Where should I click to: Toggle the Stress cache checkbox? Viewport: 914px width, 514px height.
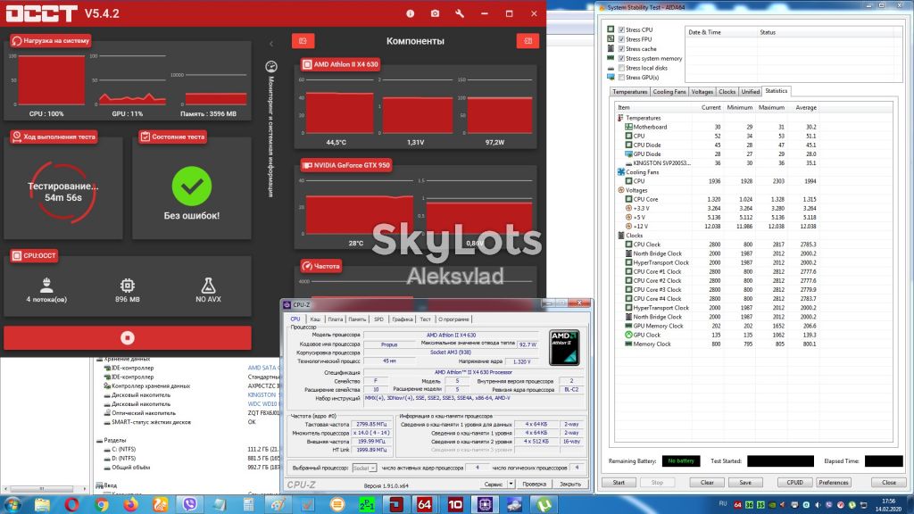click(621, 49)
